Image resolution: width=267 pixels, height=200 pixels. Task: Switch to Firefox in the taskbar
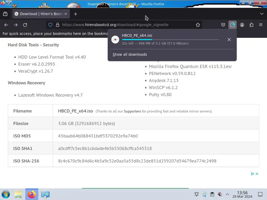[32, 194]
